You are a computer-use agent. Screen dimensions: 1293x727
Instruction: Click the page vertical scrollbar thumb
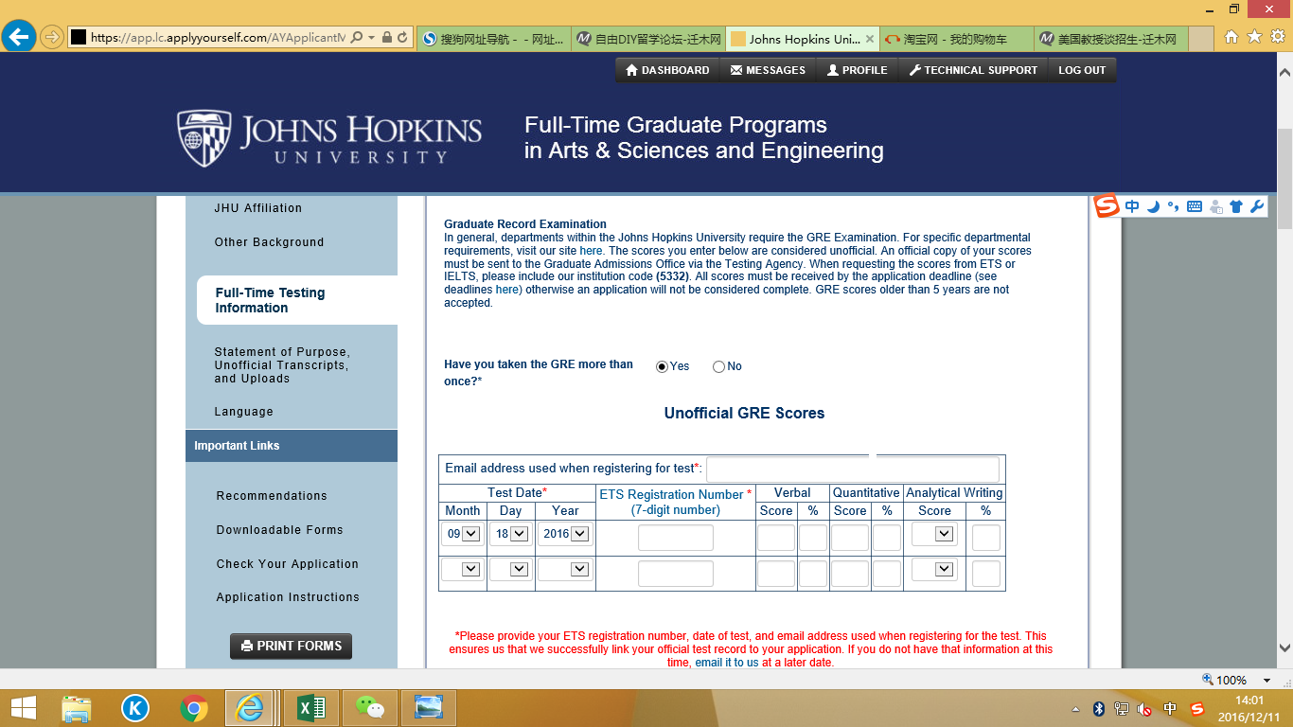pyautogui.click(x=1284, y=180)
